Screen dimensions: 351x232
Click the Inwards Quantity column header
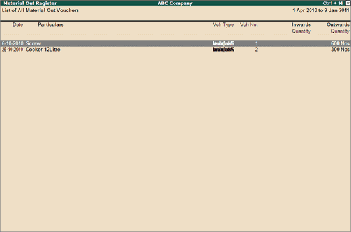pos(301,27)
